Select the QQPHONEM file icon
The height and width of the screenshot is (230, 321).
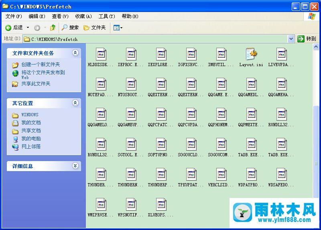pos(221,114)
